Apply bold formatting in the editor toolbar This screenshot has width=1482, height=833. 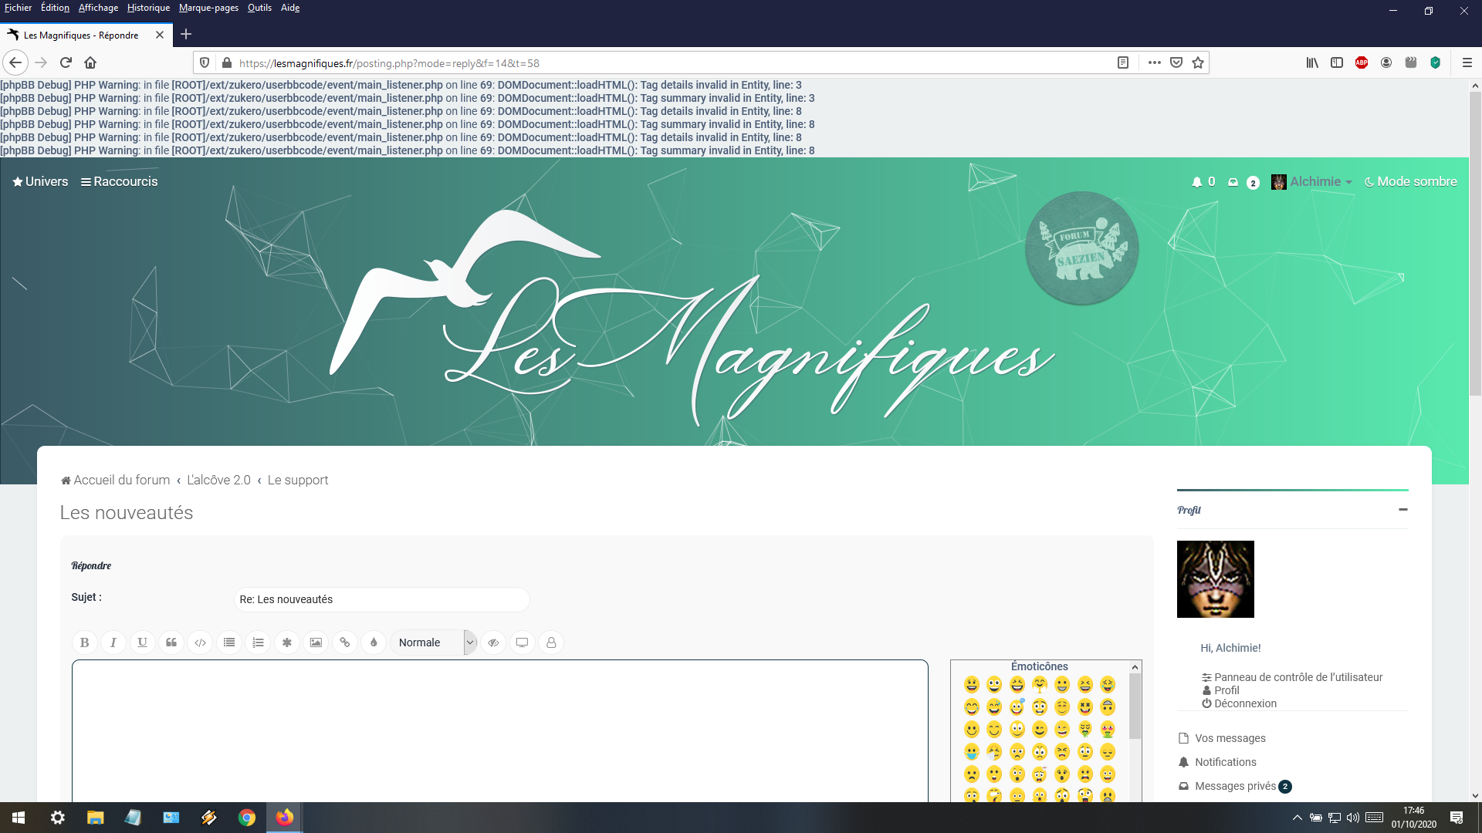[x=84, y=642]
